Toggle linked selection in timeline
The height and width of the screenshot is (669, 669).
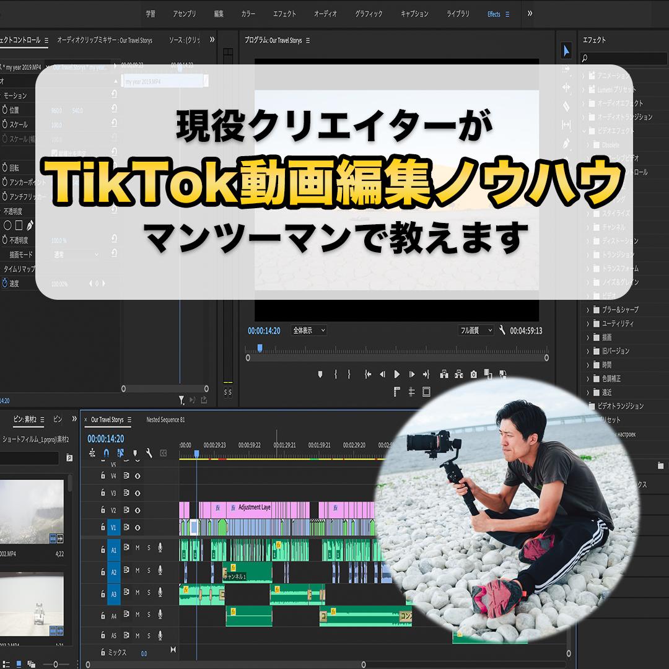tap(121, 453)
